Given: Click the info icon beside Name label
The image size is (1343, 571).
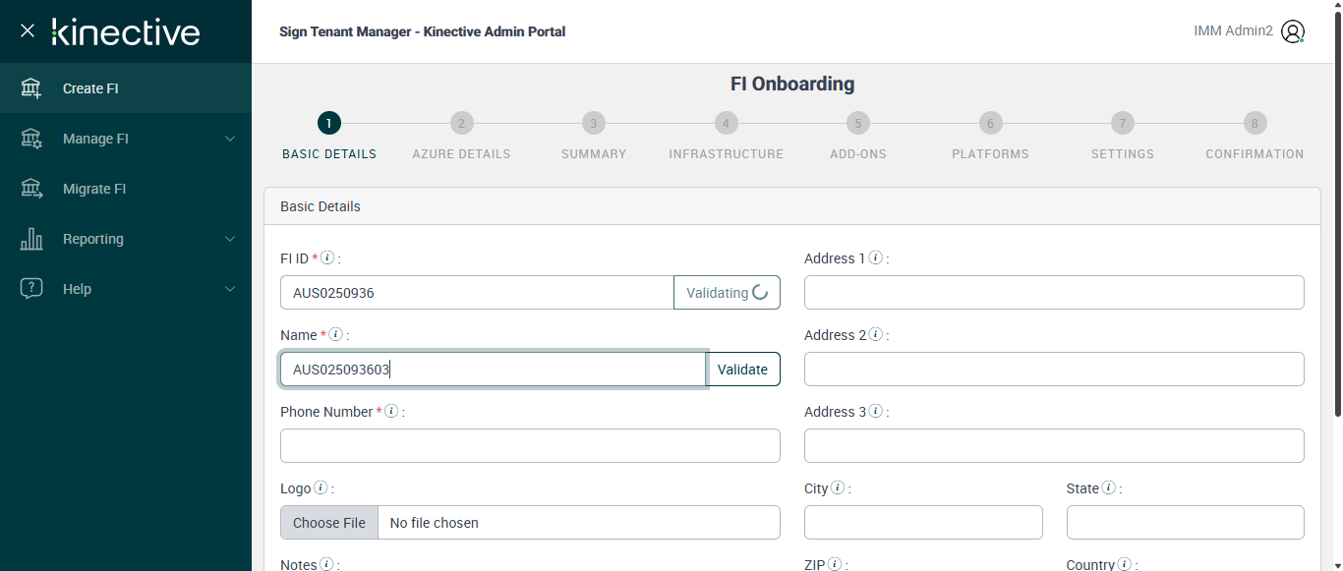Looking at the screenshot, I should pyautogui.click(x=335, y=335).
